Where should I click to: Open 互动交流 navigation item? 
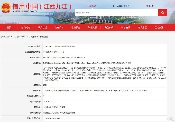click(x=159, y=27)
